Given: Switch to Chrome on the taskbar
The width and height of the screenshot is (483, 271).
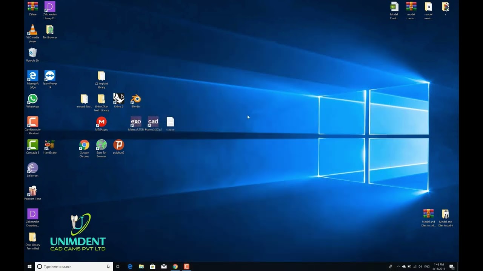Looking at the screenshot, I should pyautogui.click(x=175, y=266).
